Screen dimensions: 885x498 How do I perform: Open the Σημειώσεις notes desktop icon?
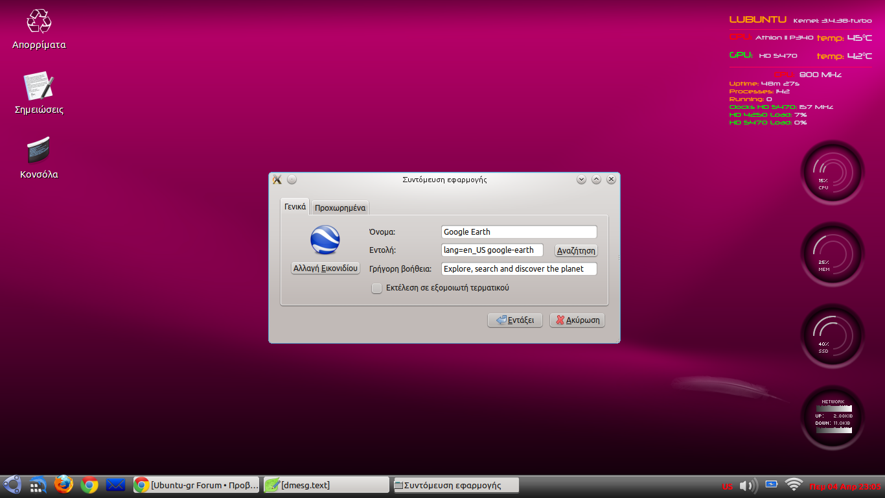39,86
